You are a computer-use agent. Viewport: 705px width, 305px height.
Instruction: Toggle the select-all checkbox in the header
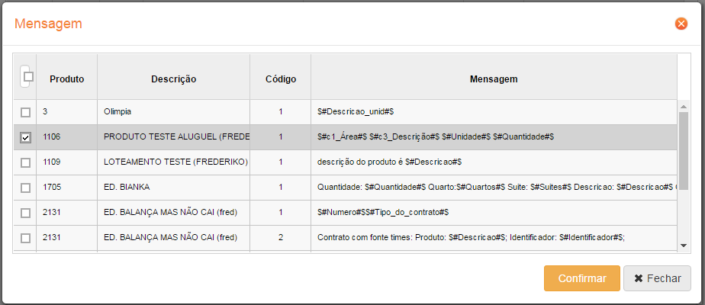(28, 76)
